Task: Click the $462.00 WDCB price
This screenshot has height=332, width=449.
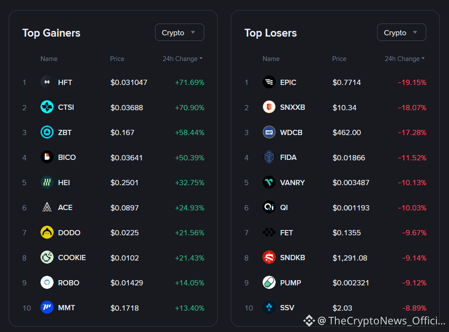Action: pos(347,132)
